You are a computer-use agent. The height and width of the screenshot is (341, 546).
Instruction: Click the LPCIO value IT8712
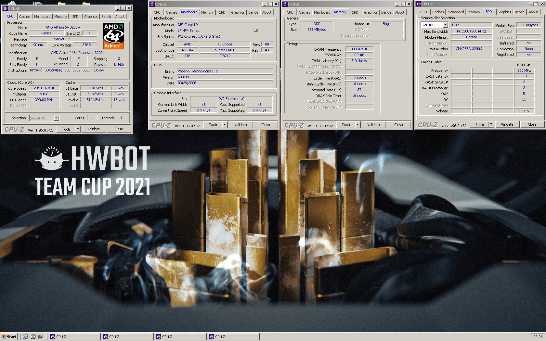click(225, 56)
